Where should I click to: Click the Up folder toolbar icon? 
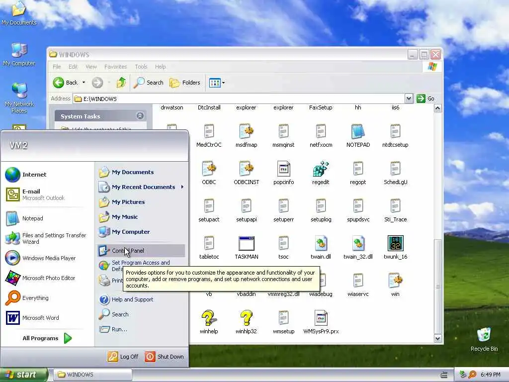[x=121, y=83]
